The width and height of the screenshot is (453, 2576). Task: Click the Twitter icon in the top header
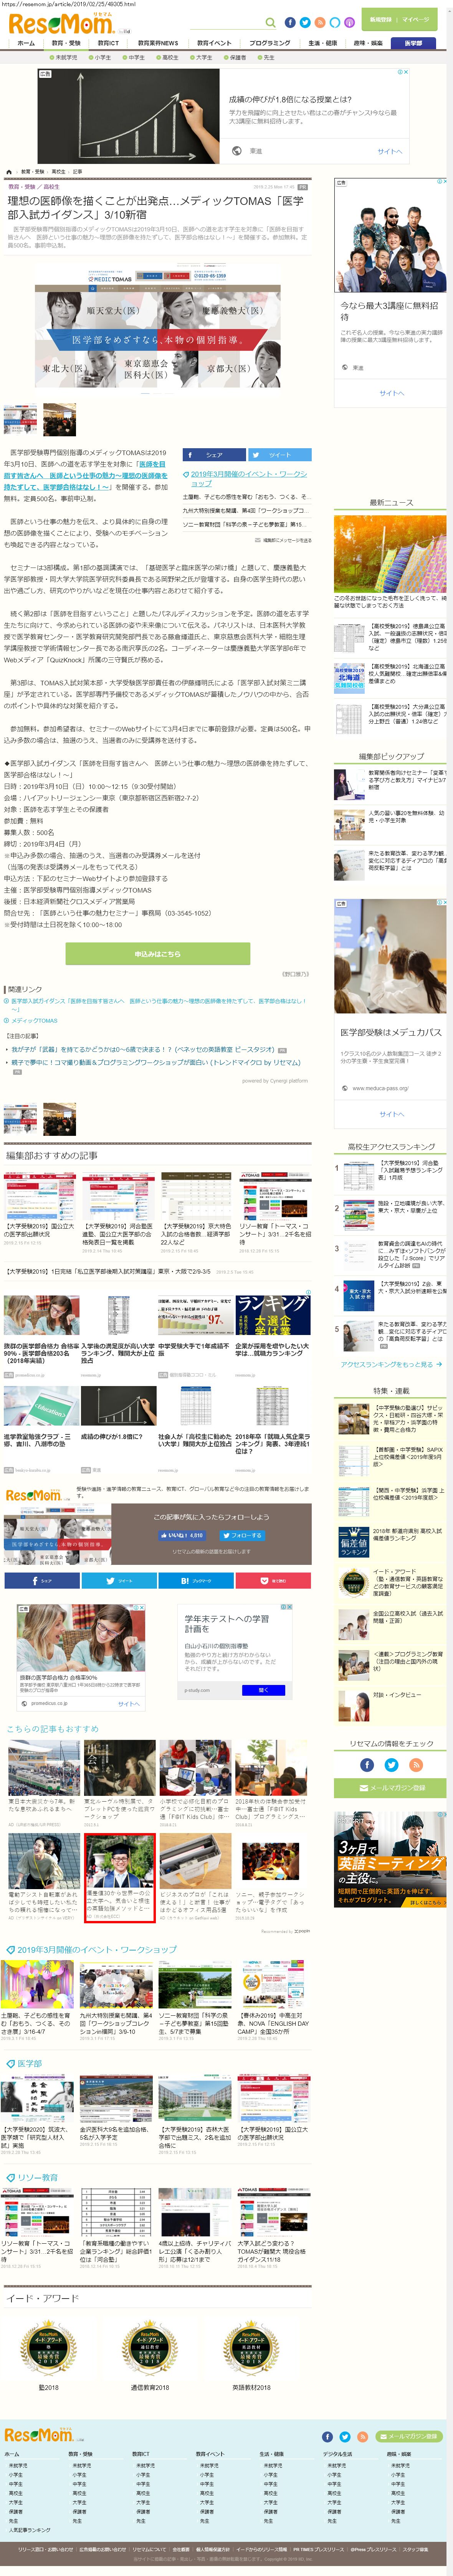pyautogui.click(x=305, y=22)
